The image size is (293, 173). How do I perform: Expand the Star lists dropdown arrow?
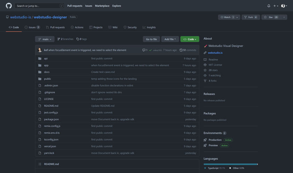click(284, 17)
